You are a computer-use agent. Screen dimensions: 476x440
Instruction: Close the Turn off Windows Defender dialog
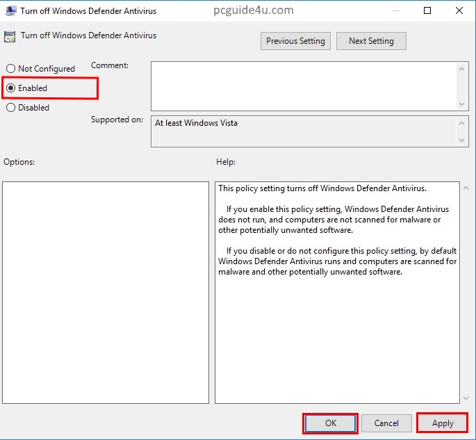coord(459,10)
